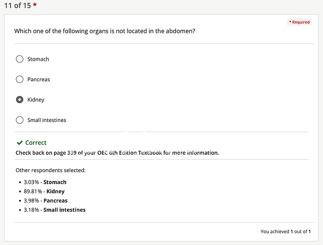The image size is (323, 245).
Task: Choose the Pancreas radio option
Action: tap(19, 79)
